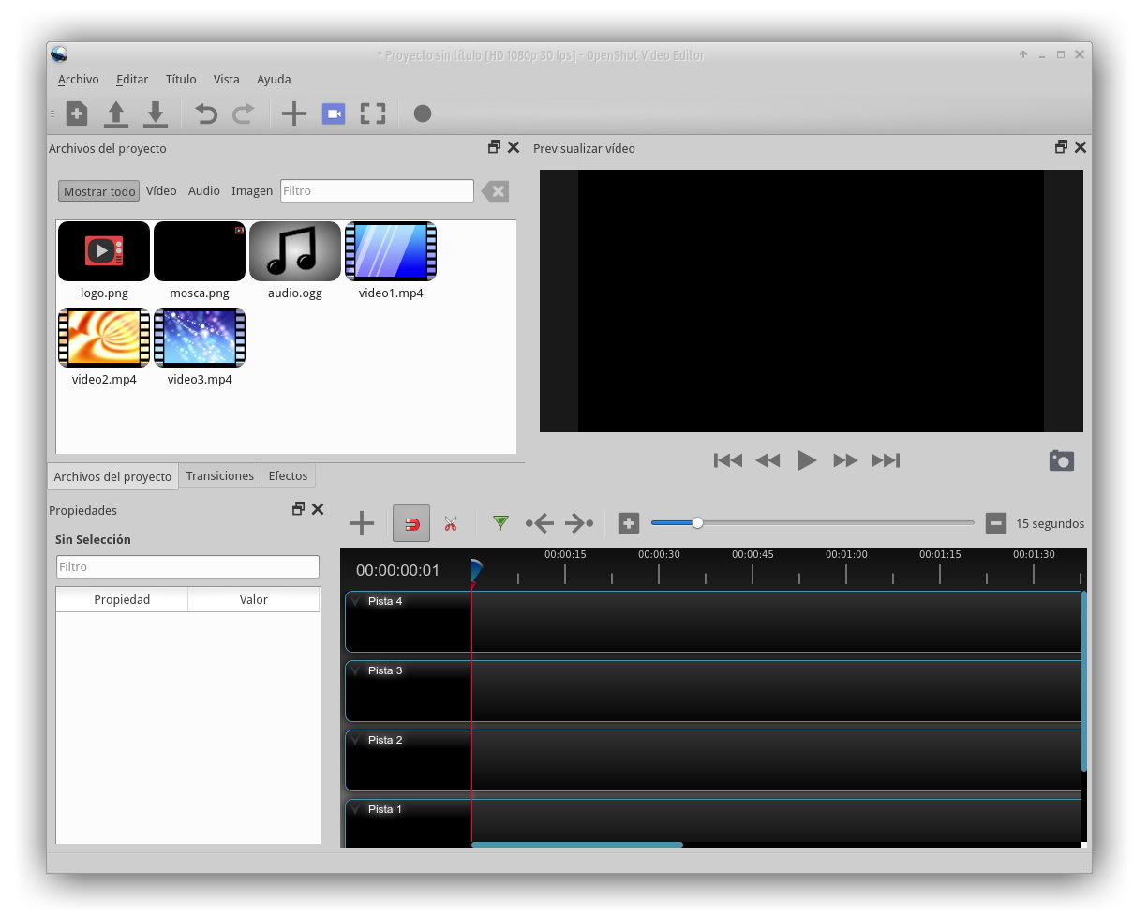Open the Pista 2 track dropdown arrow
Viewport: 1148px width, 918px height.
(356, 741)
